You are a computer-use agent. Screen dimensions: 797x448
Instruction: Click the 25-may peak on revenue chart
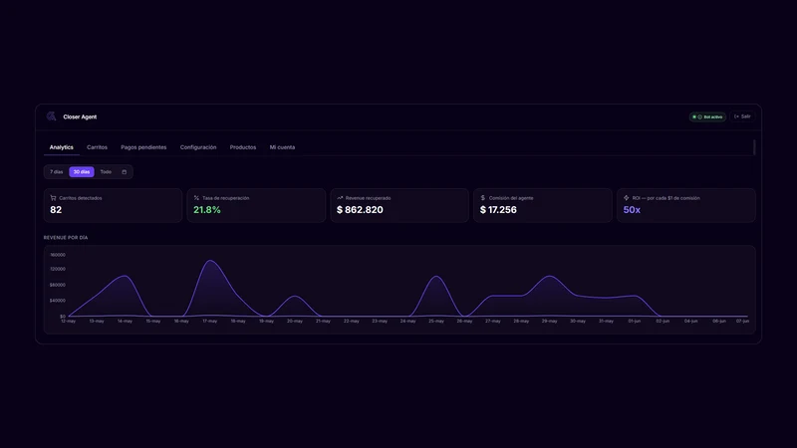pyautogui.click(x=436, y=277)
